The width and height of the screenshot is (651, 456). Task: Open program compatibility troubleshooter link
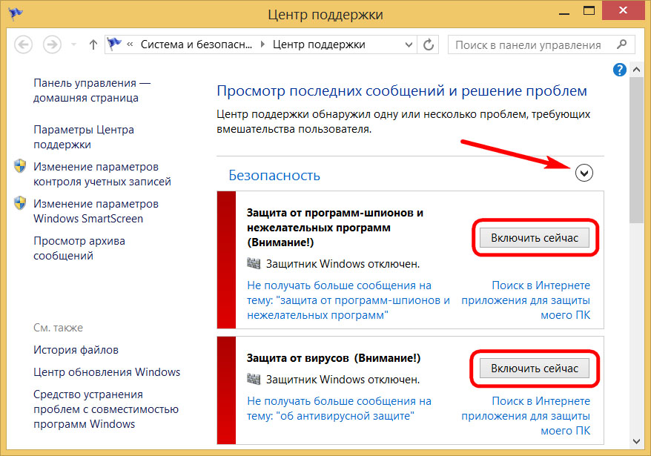106,409
